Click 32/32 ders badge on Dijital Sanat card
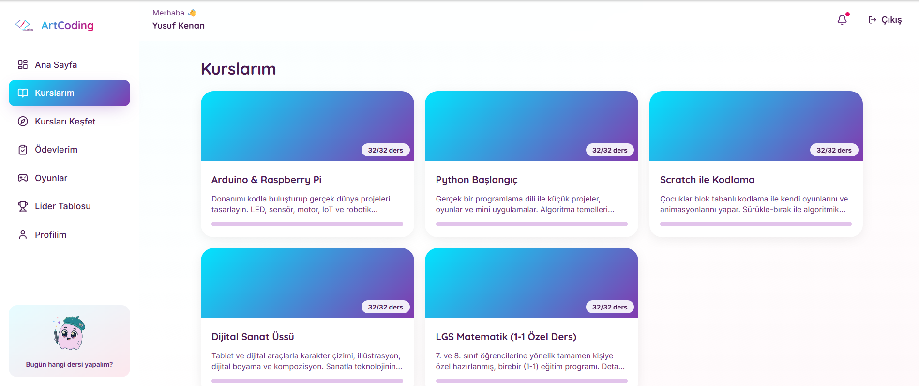The image size is (919, 386). click(x=386, y=307)
